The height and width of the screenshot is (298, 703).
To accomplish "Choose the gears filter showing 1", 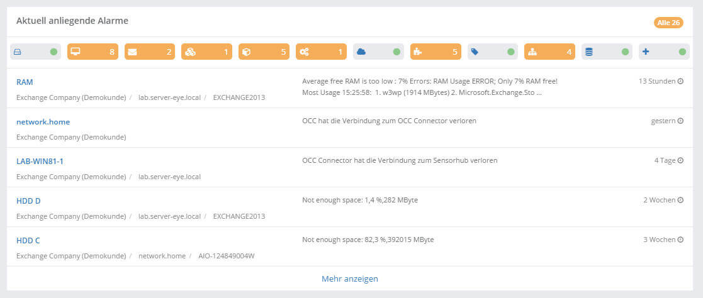I will coord(321,52).
